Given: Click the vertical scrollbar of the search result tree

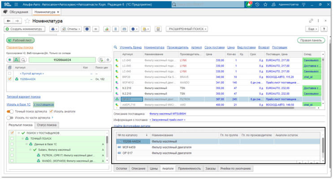Looking at the screenshot, I should [107, 140].
